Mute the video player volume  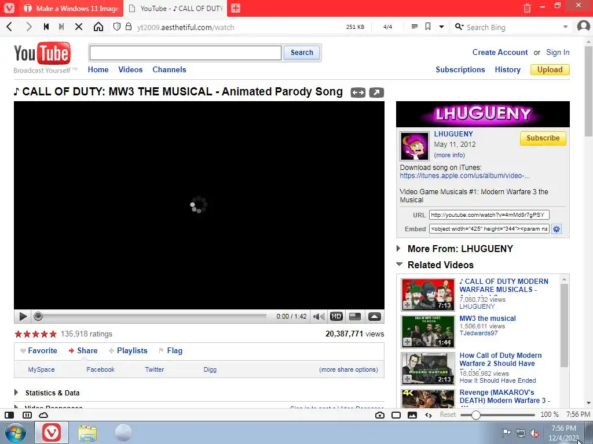tap(319, 316)
